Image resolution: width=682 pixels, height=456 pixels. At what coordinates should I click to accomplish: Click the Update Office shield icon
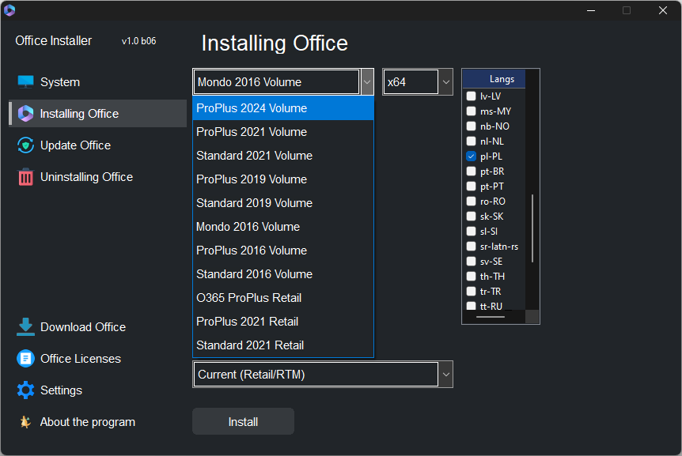(x=25, y=145)
